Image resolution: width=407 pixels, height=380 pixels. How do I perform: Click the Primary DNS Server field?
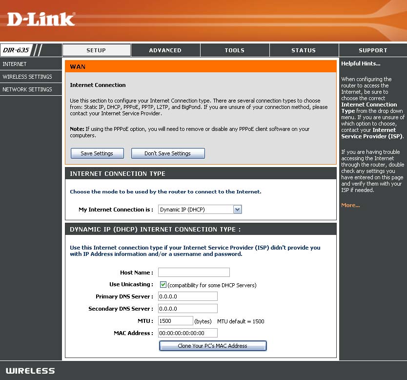pos(188,296)
